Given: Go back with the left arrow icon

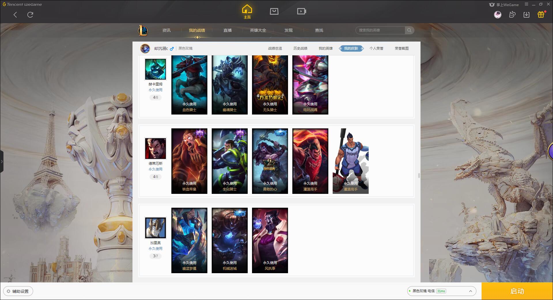Looking at the screenshot, I should coord(15,15).
